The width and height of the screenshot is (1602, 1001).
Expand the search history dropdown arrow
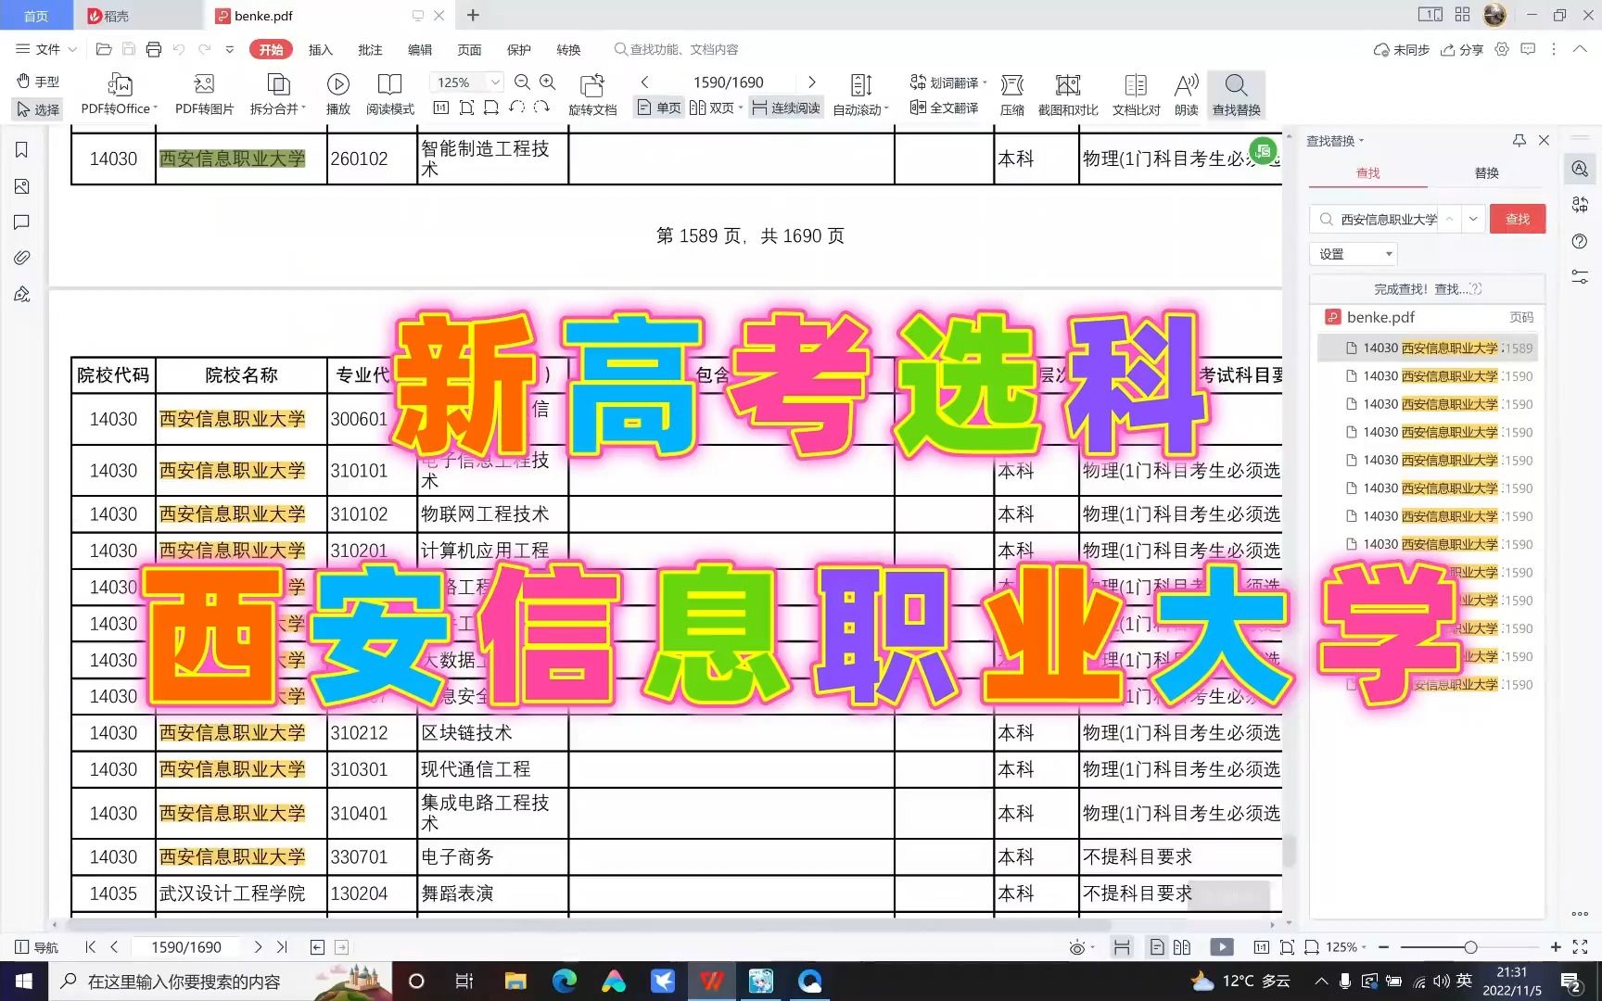pos(1473,219)
